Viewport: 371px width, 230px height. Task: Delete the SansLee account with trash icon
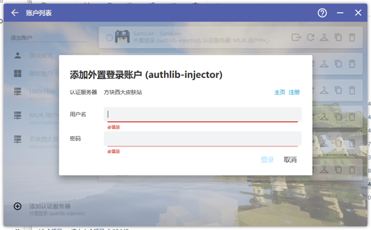tap(352, 38)
